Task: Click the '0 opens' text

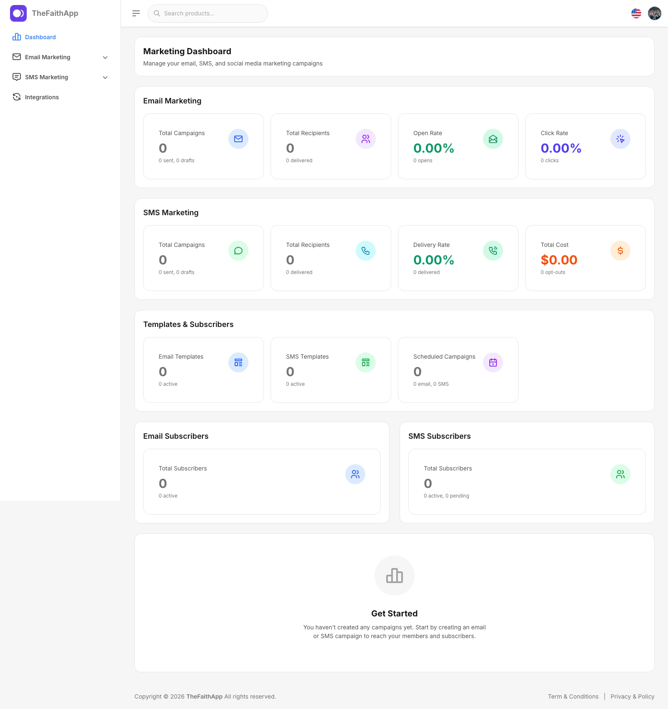Action: (423, 161)
